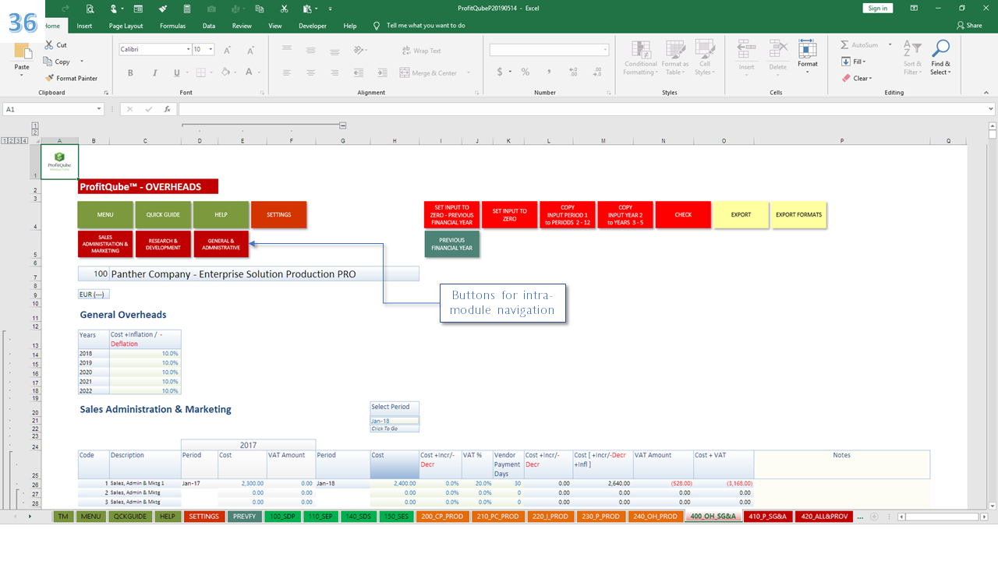Click the Delete cells icon
This screenshot has height=561, width=998.
(778, 49)
